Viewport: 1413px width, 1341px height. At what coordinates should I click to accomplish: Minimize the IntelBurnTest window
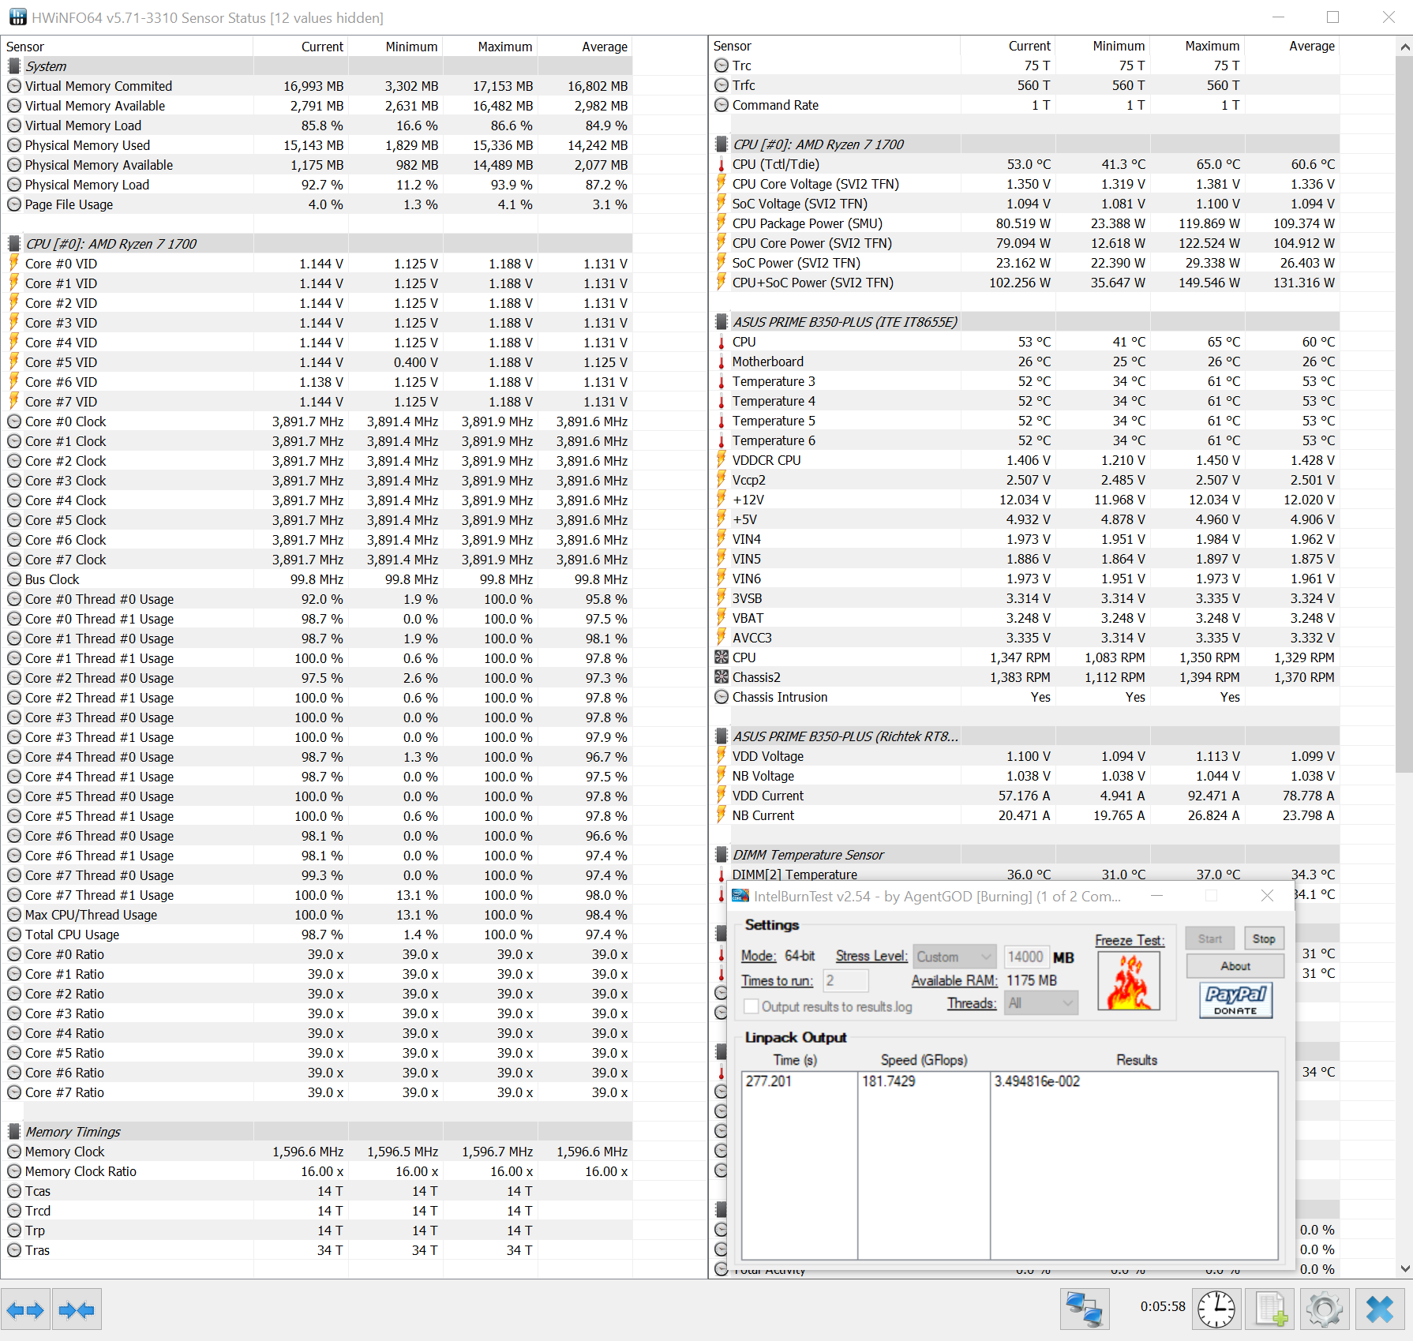tap(1157, 895)
